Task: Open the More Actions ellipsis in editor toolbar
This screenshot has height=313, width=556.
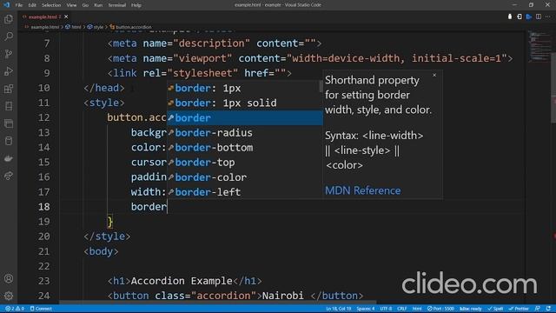Action: click(548, 17)
